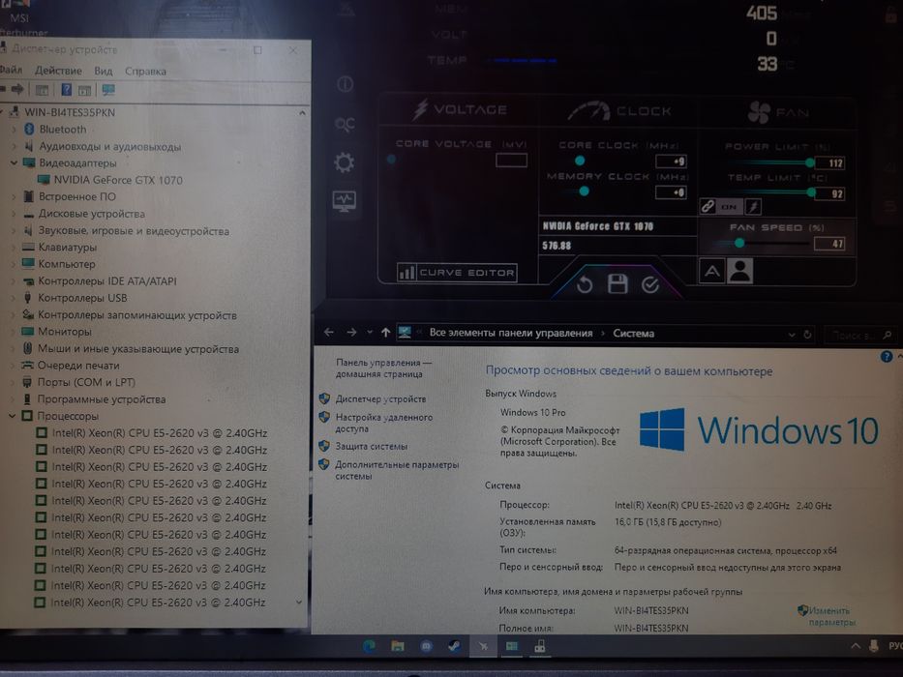Collapse the WIN-BI4TES35PKN root node
The image size is (903, 677).
(x=4, y=112)
